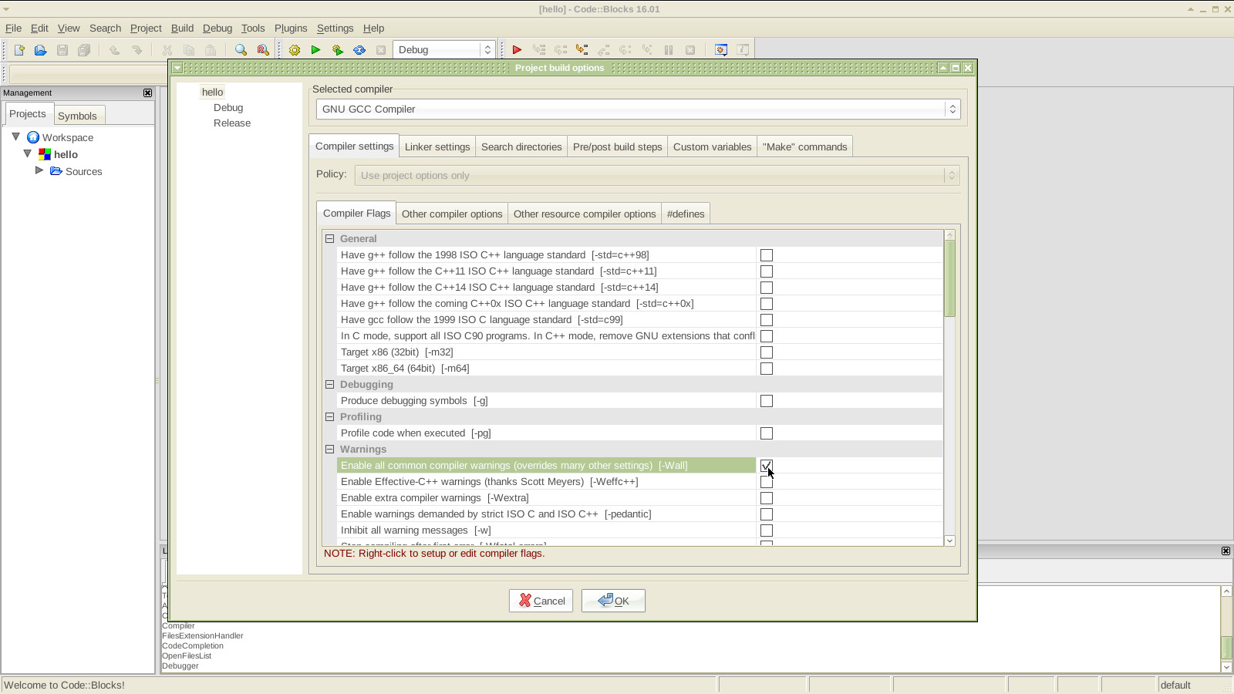Image resolution: width=1234 pixels, height=694 pixels.
Task: Click the Debugging windows toolbar icon
Action: (x=721, y=50)
